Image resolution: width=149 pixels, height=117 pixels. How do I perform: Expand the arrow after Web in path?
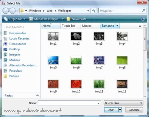[55, 11]
